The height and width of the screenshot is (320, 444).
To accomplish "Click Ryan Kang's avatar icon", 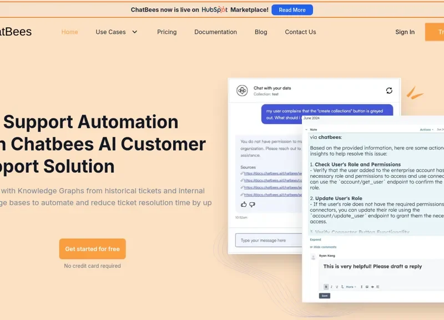I will coord(314,256).
